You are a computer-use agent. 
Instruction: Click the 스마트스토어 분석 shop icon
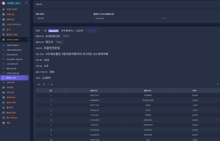click(4, 24)
